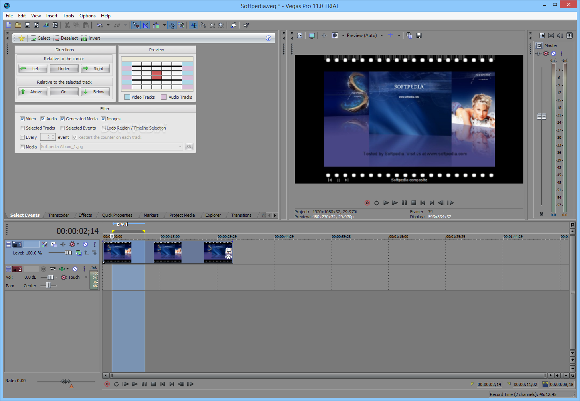Toggle the Lock envelopes to events icon
Viewport: 580px width, 401px height.
click(172, 25)
